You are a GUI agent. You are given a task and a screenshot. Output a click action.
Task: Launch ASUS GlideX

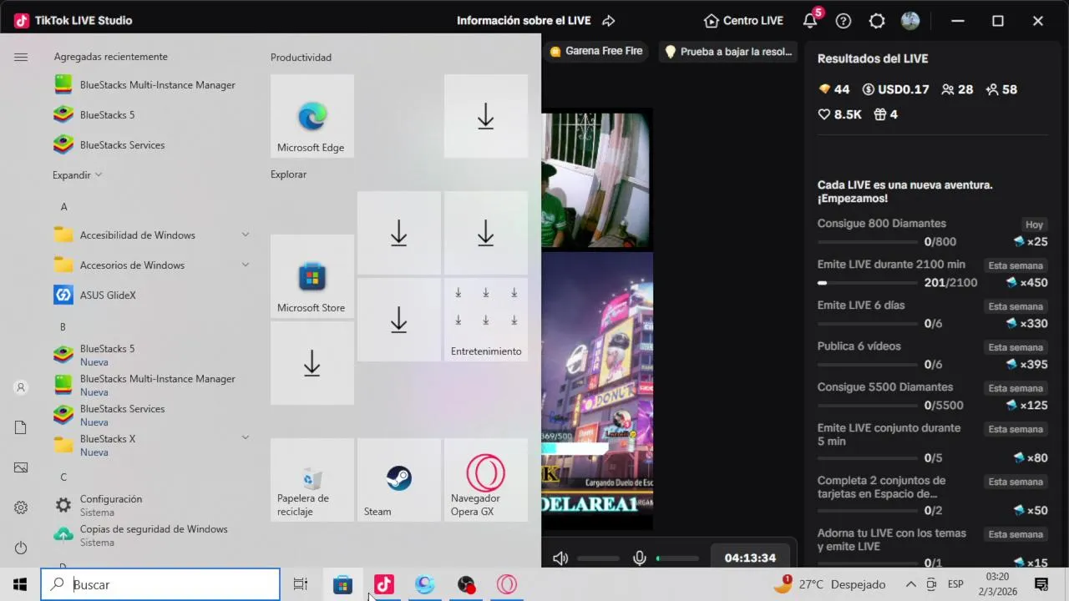[x=150, y=295]
